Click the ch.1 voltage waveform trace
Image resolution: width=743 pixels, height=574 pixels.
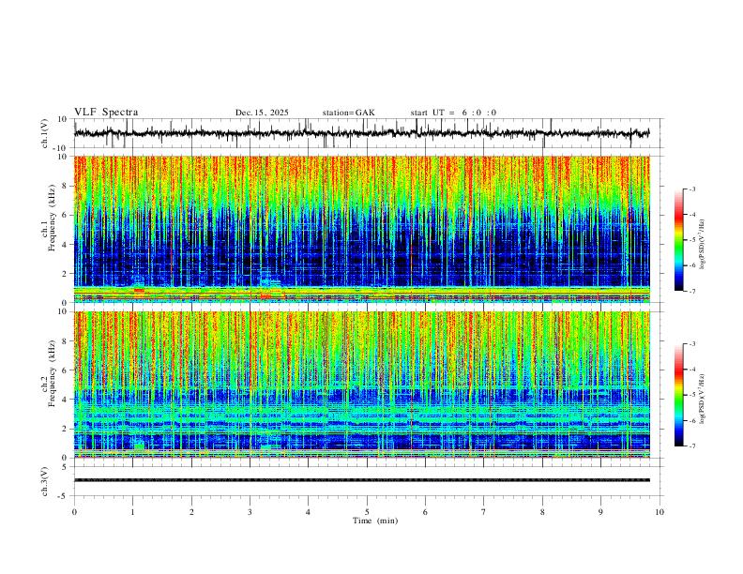point(361,133)
